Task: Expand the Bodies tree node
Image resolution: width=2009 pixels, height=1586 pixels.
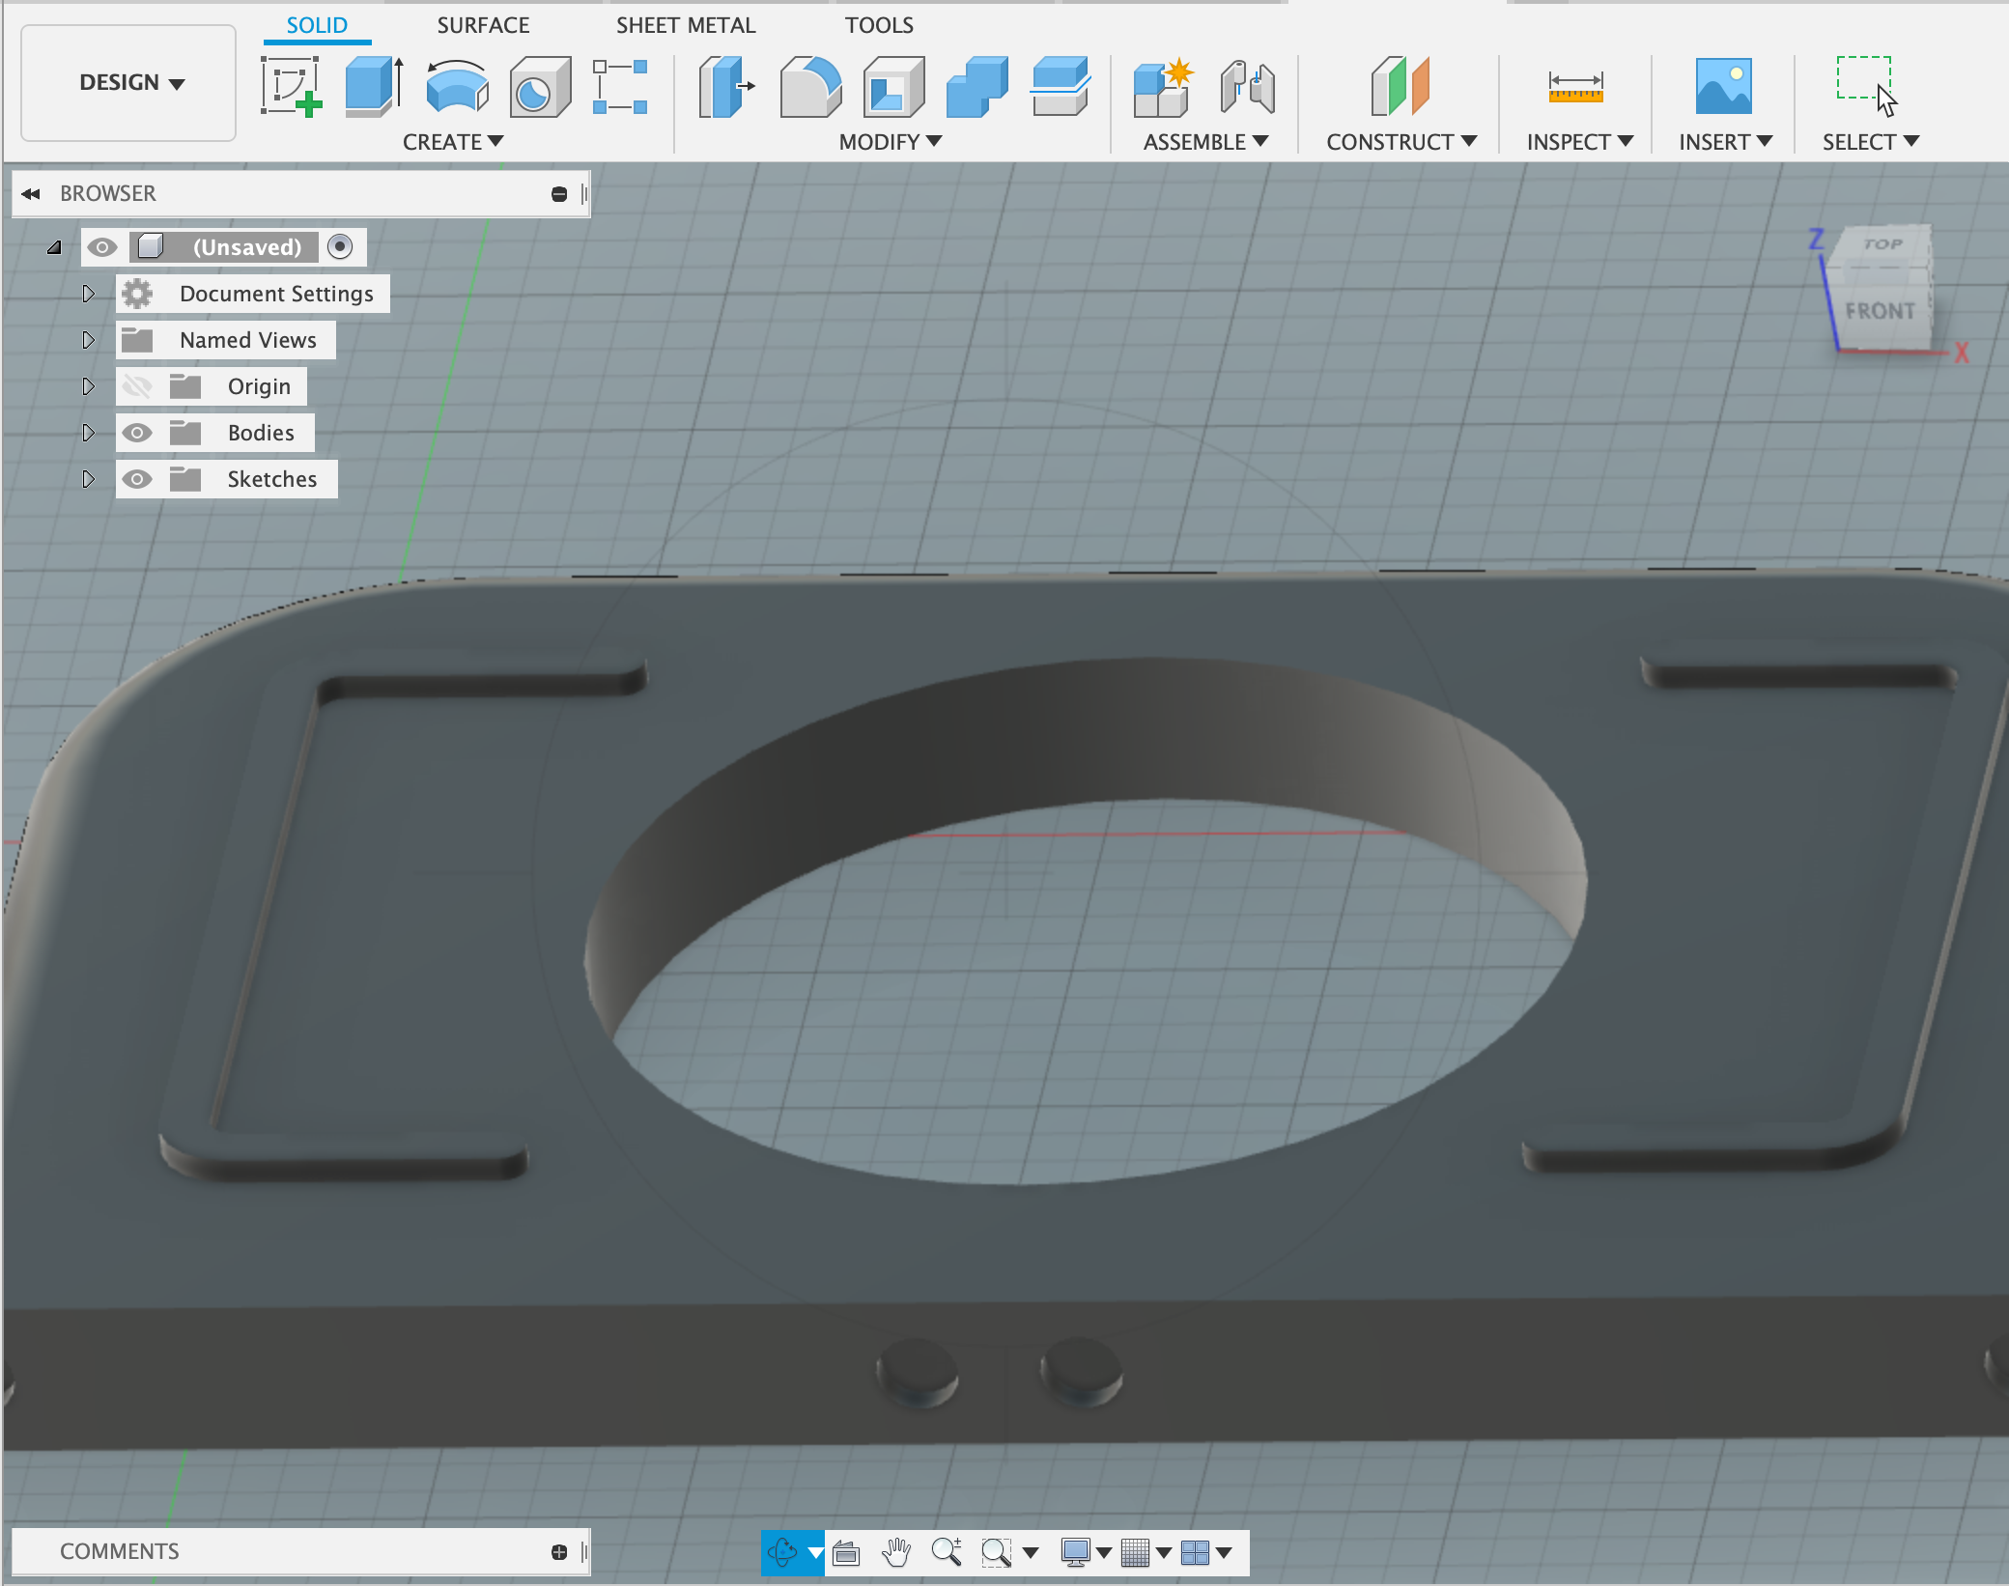Action: click(x=88, y=432)
